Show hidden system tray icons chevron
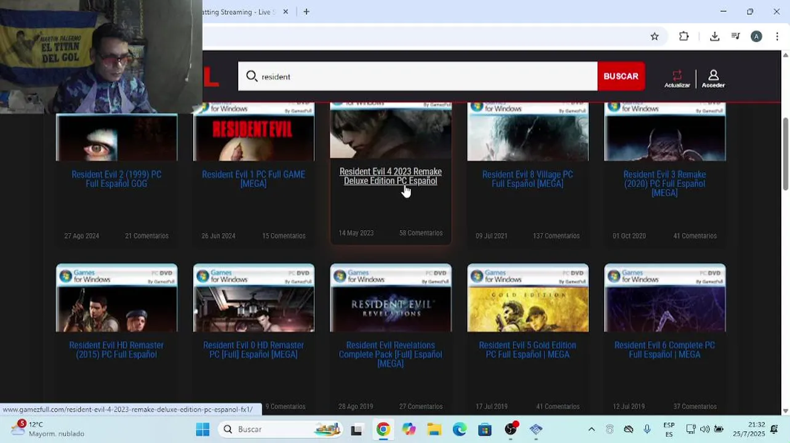 (x=591, y=429)
